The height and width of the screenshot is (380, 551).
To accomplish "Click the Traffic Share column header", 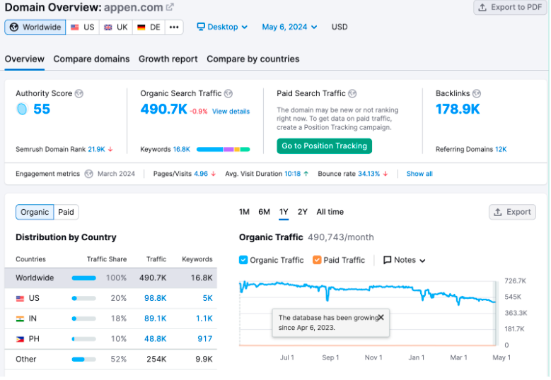I will pyautogui.click(x=107, y=259).
